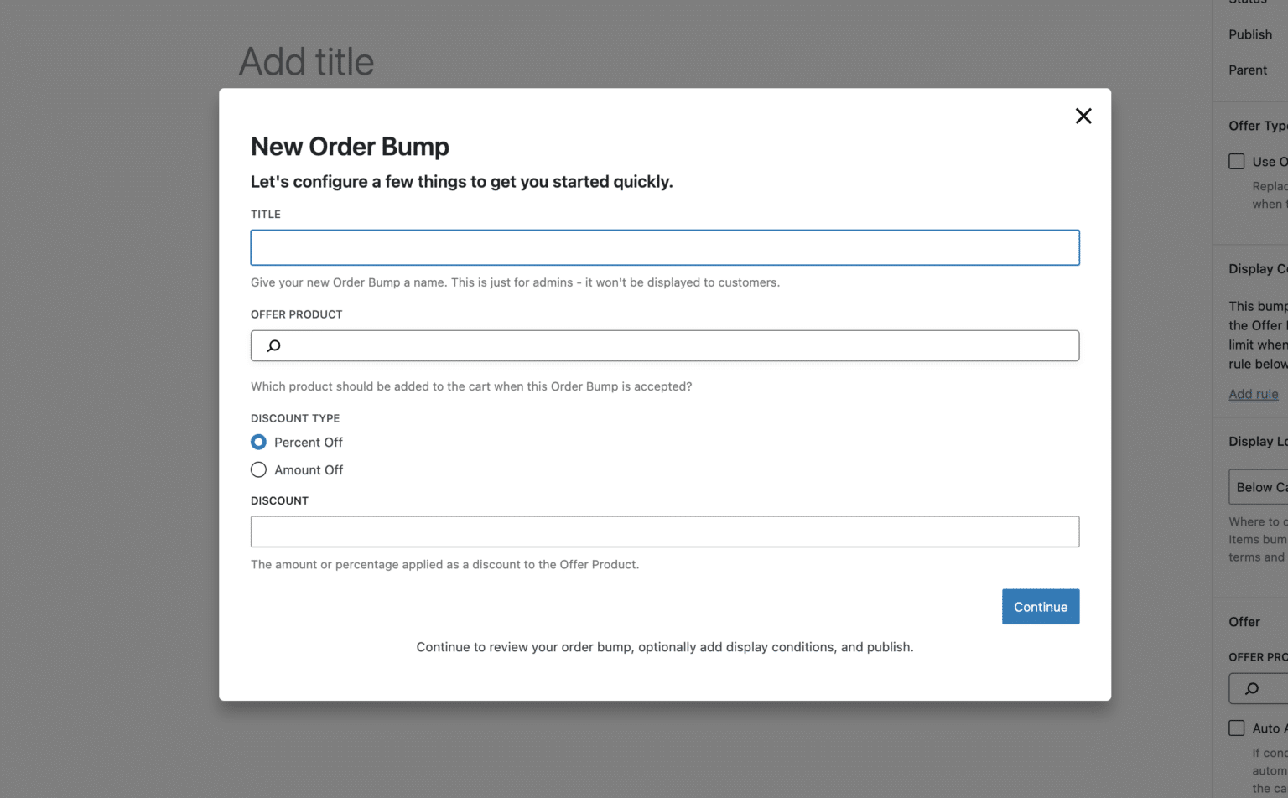The height and width of the screenshot is (798, 1288).
Task: Expand the Parent panel in the sidebar
Action: coord(1248,70)
